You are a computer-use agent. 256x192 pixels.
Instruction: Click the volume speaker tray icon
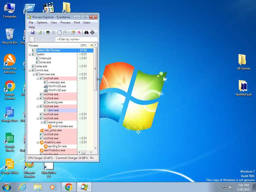(x=231, y=187)
